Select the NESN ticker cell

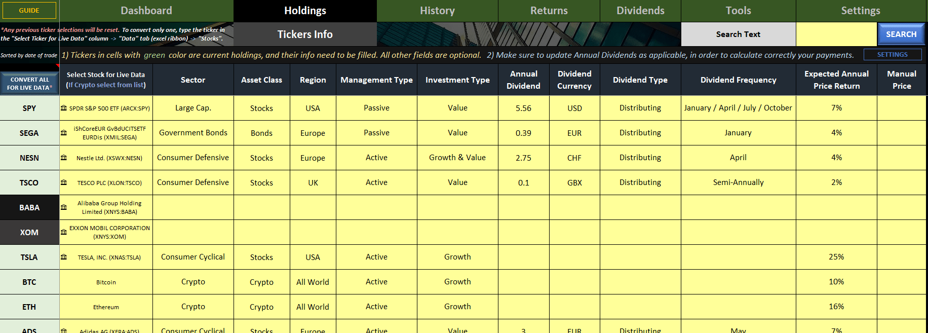pyautogui.click(x=29, y=158)
